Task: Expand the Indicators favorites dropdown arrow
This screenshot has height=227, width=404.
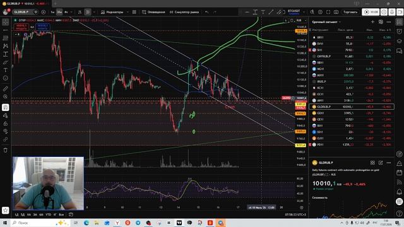Action: pos(128,12)
